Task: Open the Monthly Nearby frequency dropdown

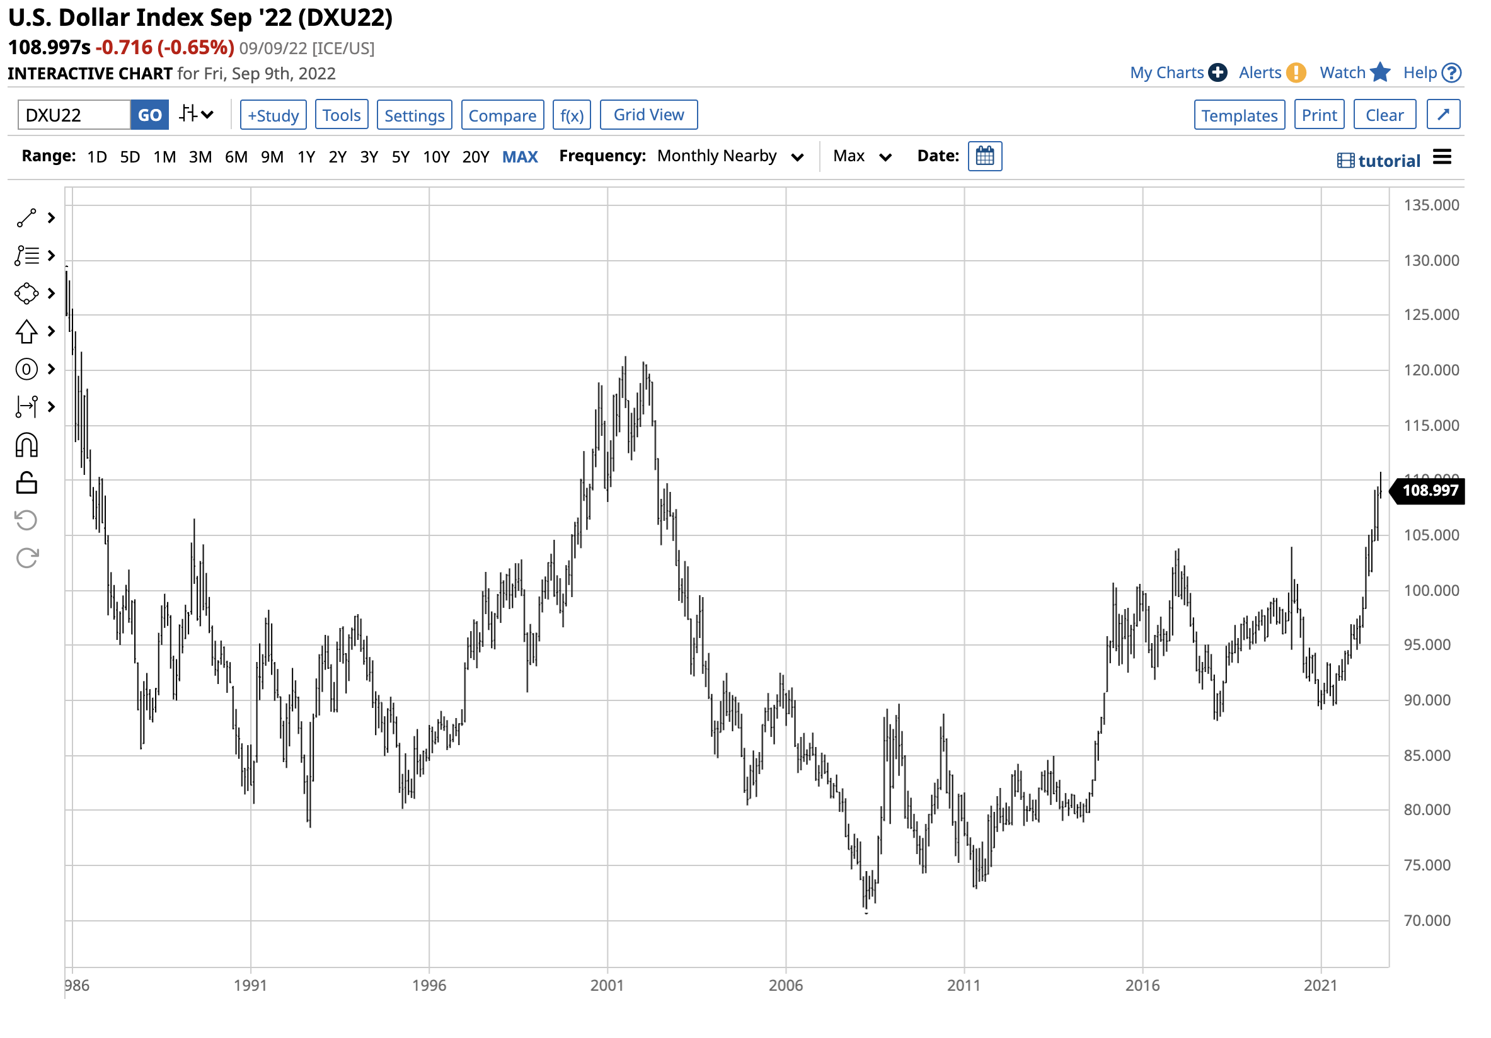Action: click(x=732, y=156)
